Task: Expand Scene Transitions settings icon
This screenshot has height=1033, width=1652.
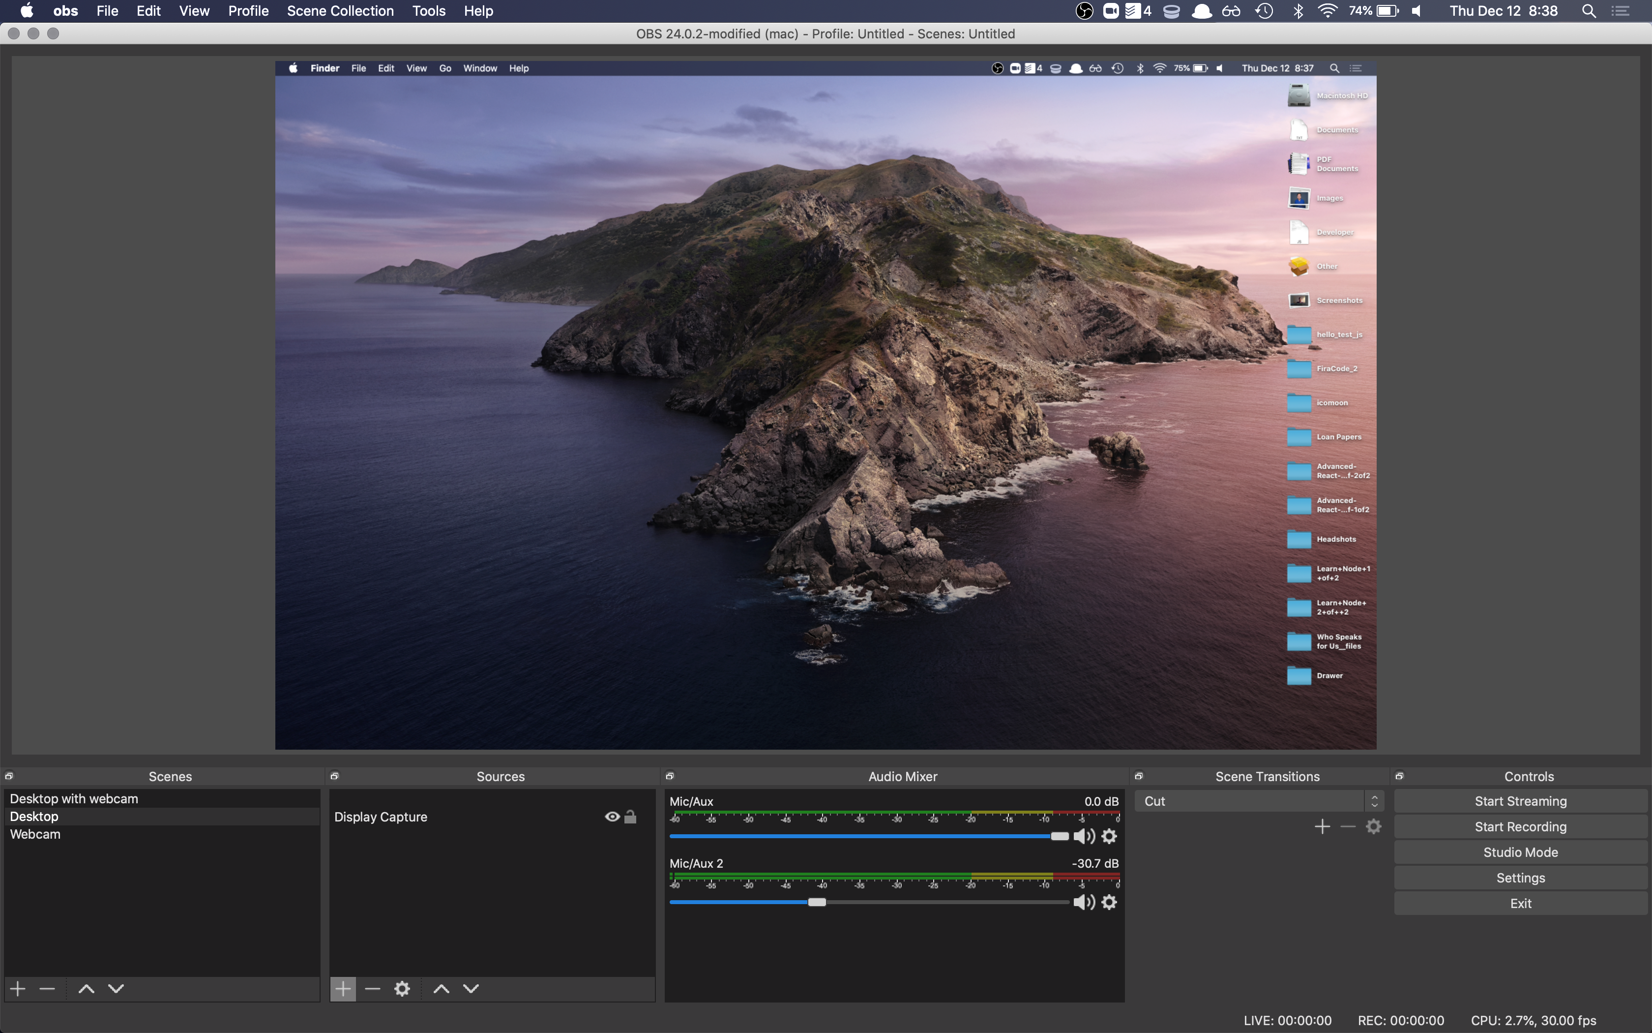Action: [1374, 826]
